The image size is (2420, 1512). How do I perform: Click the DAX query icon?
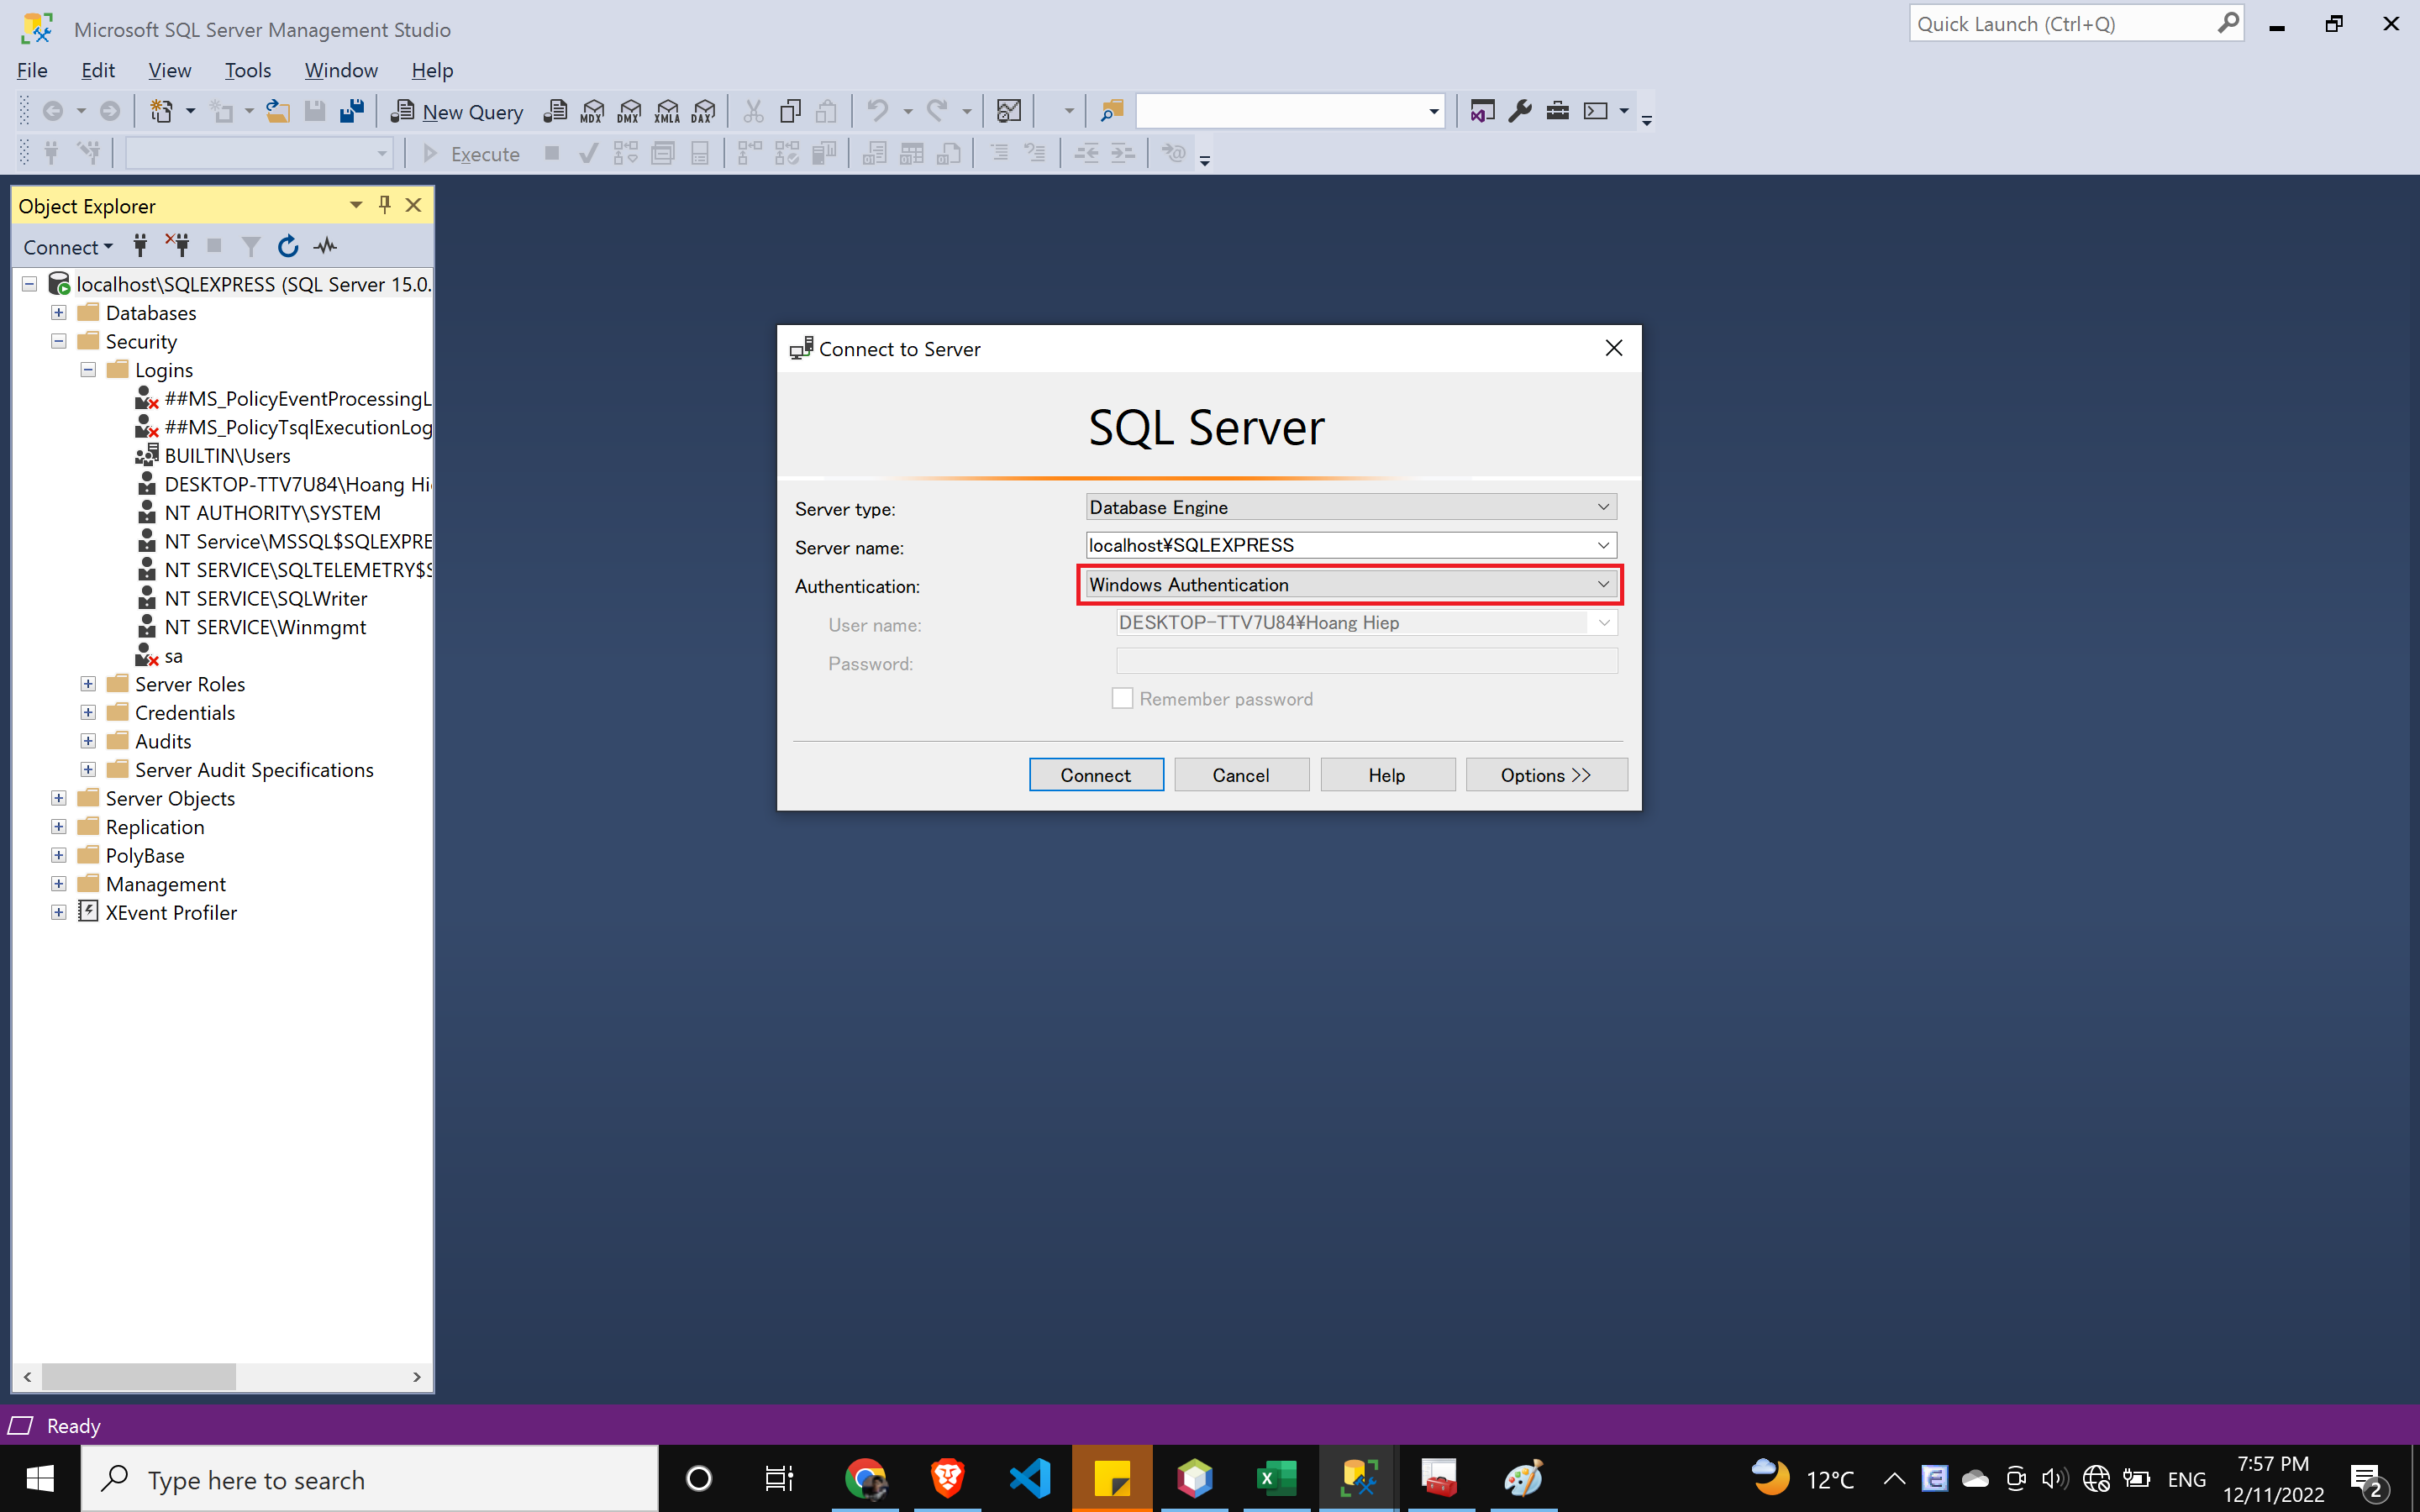(x=704, y=112)
